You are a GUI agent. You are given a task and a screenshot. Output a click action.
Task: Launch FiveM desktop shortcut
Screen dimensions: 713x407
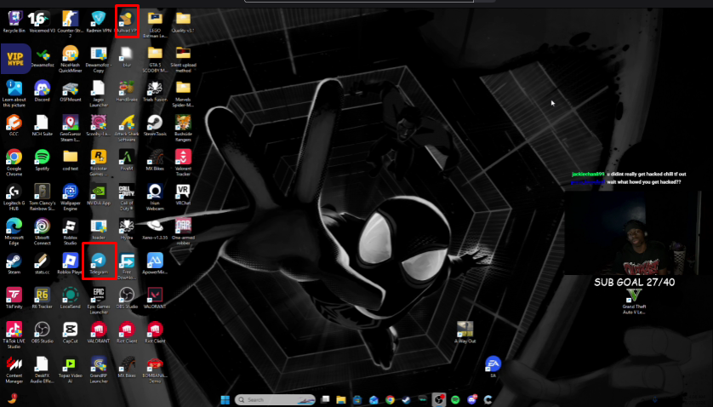tap(127, 160)
